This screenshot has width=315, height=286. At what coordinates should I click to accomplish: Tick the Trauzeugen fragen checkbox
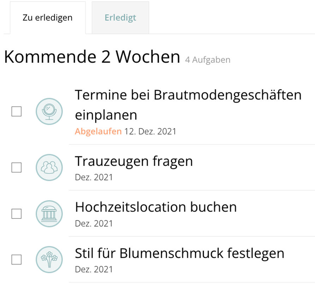[17, 167]
